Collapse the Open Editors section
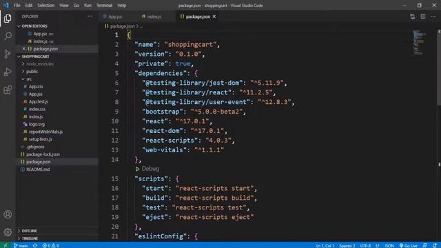 tap(57, 26)
